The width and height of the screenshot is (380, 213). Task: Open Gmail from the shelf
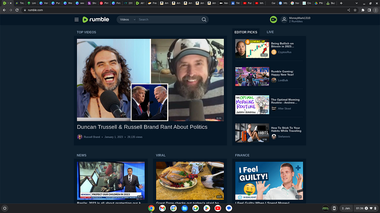162,208
